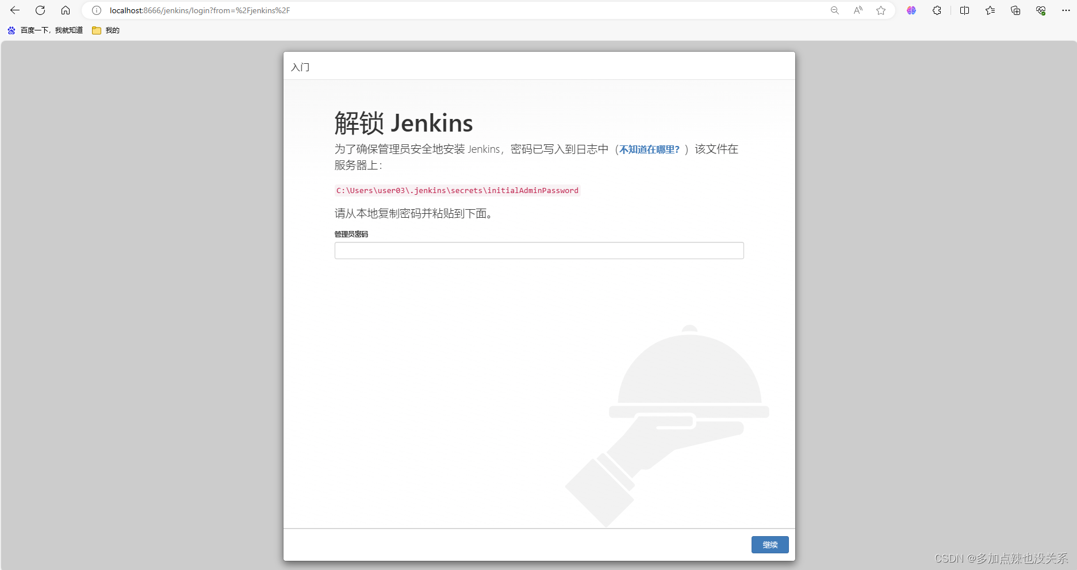View site information for localhost

tap(97, 10)
